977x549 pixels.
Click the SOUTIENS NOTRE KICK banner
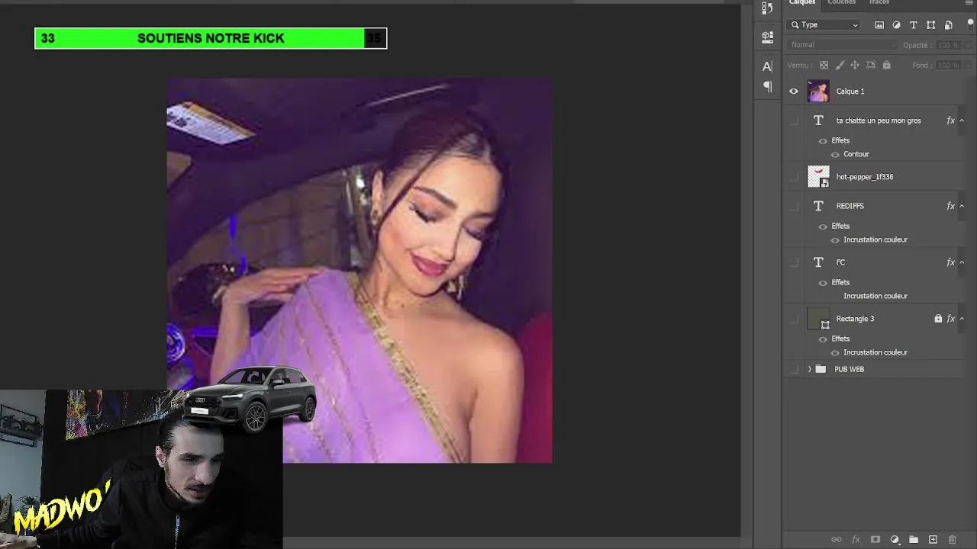click(211, 38)
